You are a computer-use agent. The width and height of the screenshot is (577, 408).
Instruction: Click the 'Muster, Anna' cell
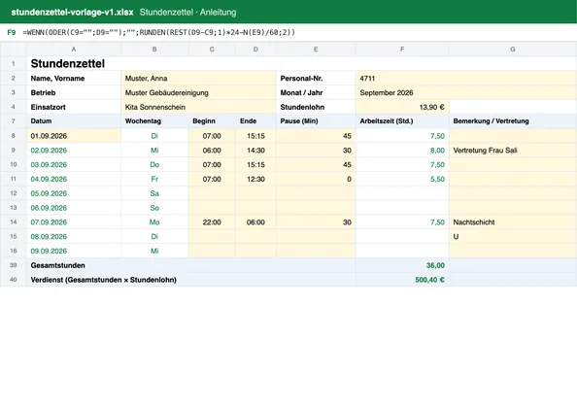pos(199,79)
